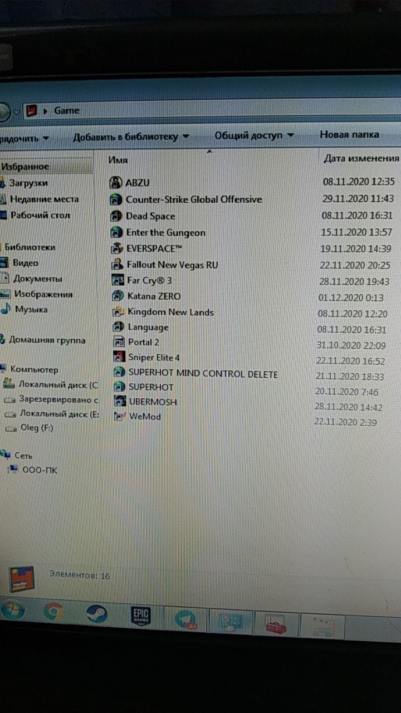This screenshot has height=713, width=401.
Task: Open the Windows Start menu
Action: coord(12,609)
